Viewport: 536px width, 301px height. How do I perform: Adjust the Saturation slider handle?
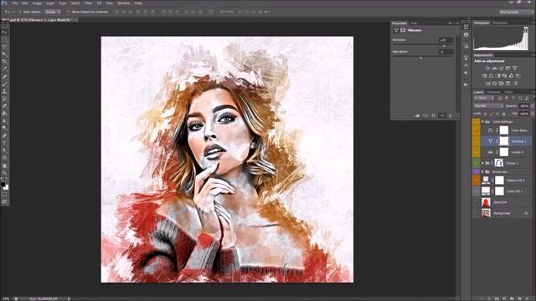[420, 58]
